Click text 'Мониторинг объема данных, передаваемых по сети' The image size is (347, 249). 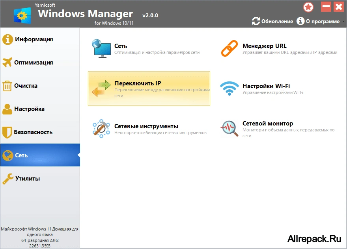coord(289,133)
